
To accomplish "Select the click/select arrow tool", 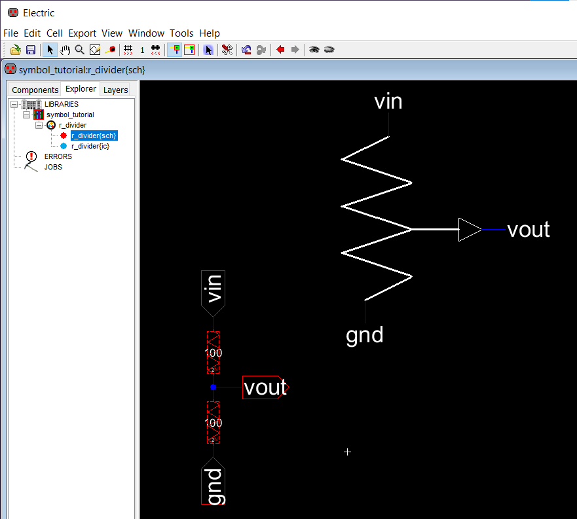I will pos(50,50).
